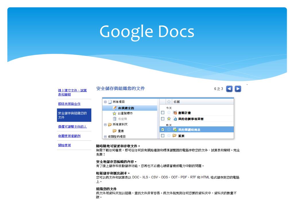Check the box for 我的待辦事項清單
Screen dimensions: 294x220
pos(163,119)
